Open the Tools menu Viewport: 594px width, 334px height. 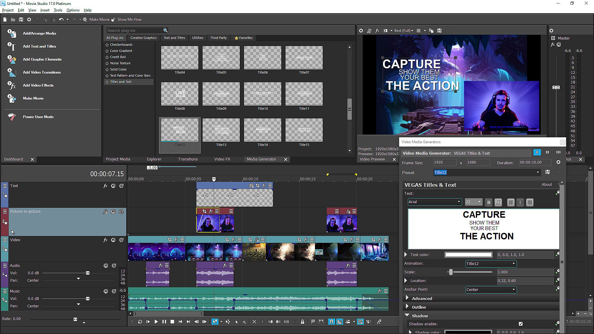58,10
